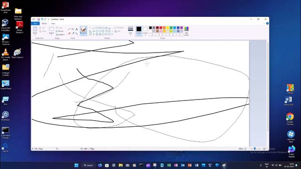Click the Paste clipboard icon

tap(35, 29)
